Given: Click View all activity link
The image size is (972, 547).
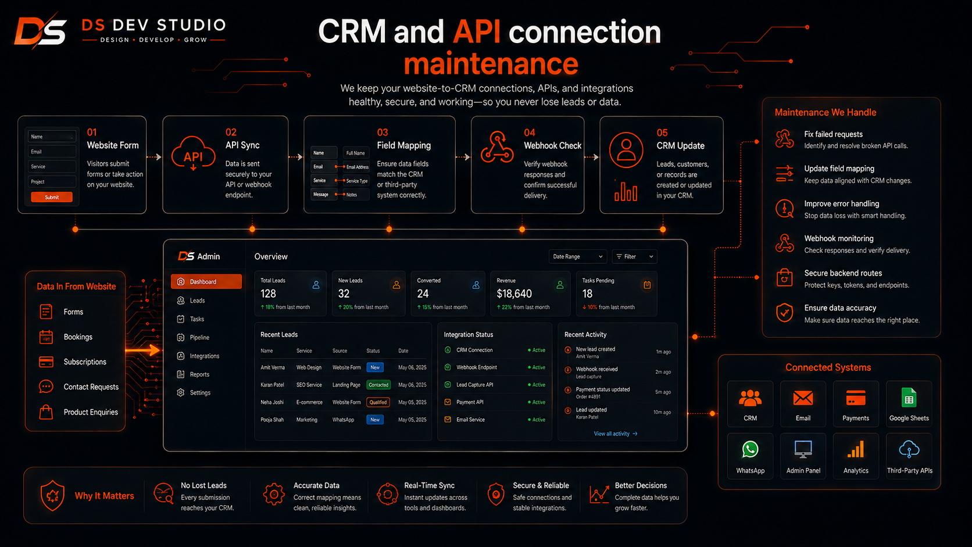Looking at the screenshot, I should pos(616,434).
